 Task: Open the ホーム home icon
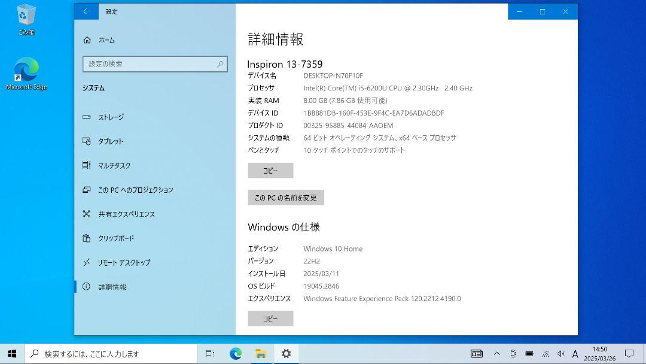coord(87,40)
